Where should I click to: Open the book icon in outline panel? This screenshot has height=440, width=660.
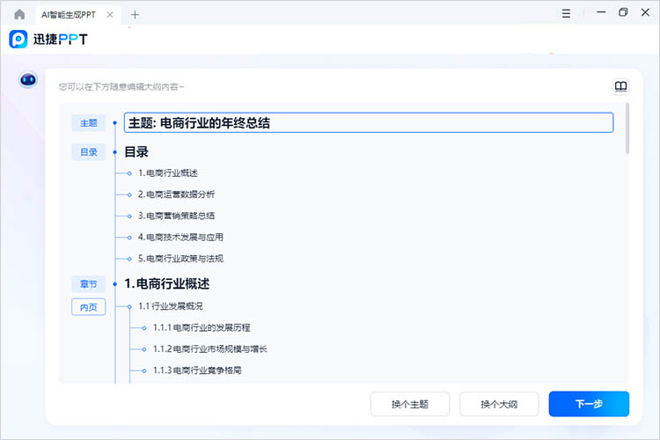621,86
